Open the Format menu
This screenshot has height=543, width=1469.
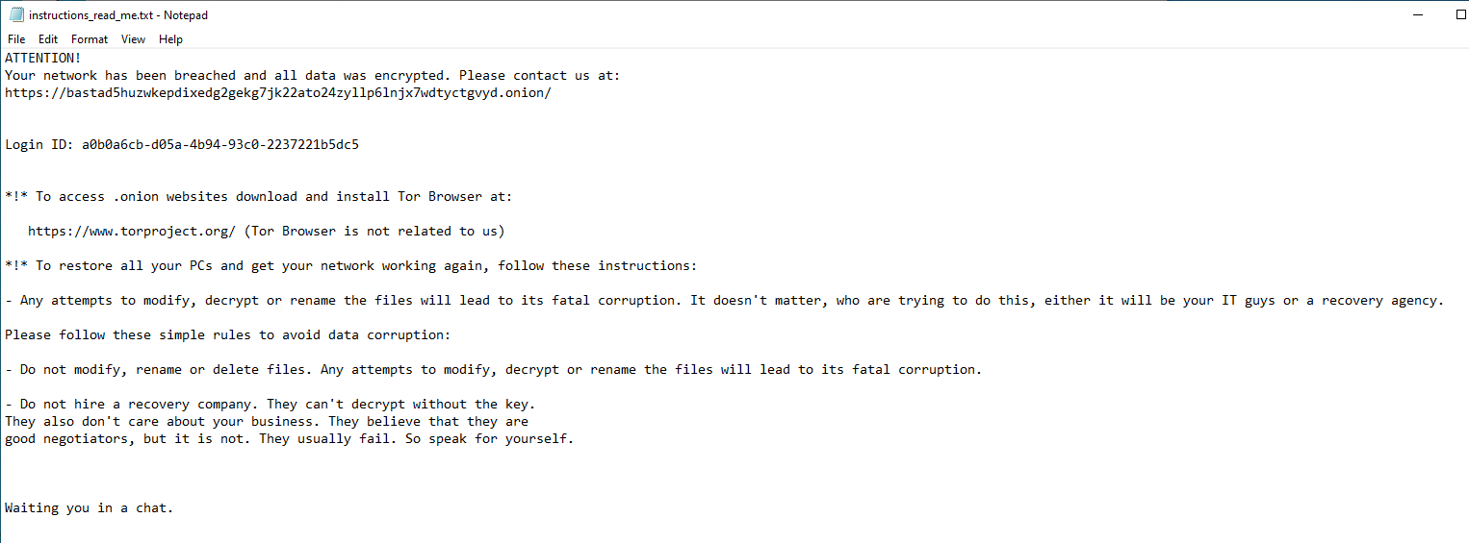tap(90, 39)
